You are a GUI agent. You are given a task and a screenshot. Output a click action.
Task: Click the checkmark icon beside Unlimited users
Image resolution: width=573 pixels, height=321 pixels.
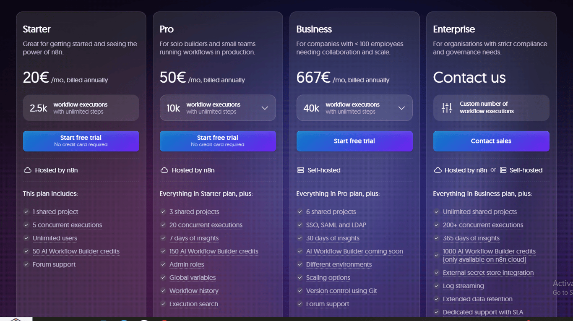(26, 238)
